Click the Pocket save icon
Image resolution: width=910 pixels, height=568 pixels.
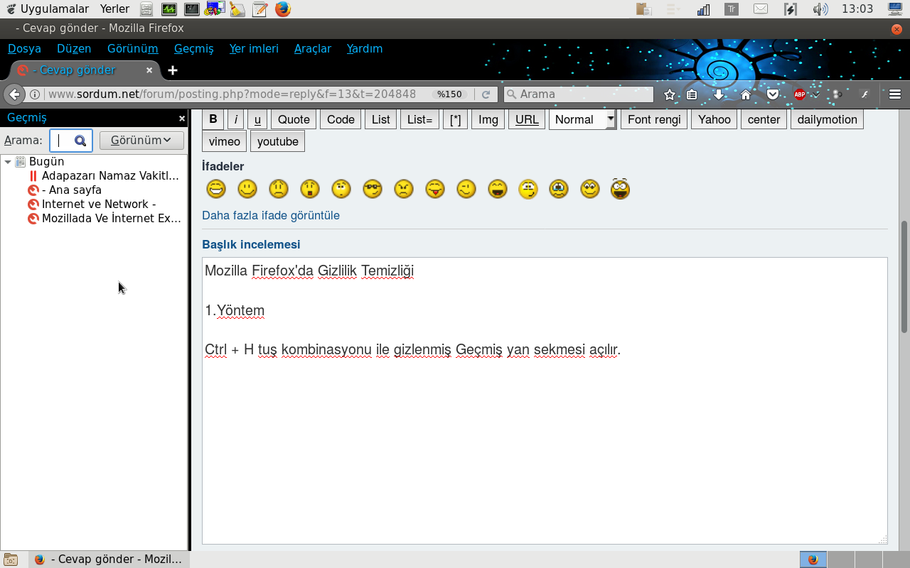(772, 94)
